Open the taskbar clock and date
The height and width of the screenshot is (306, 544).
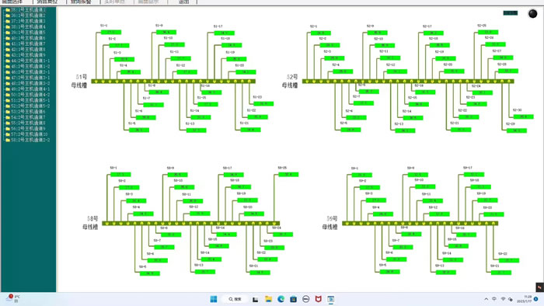(525, 299)
